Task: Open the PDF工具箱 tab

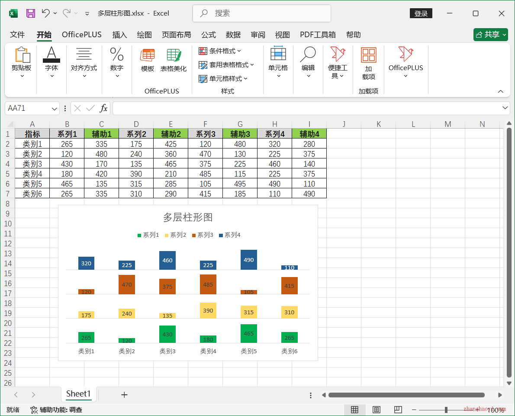Action: pos(318,35)
